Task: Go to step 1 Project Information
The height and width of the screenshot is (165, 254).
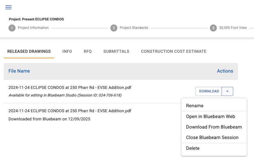Action: coord(29,28)
